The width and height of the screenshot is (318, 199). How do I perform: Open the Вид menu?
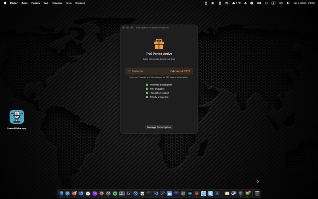pyautogui.click(x=46, y=3)
